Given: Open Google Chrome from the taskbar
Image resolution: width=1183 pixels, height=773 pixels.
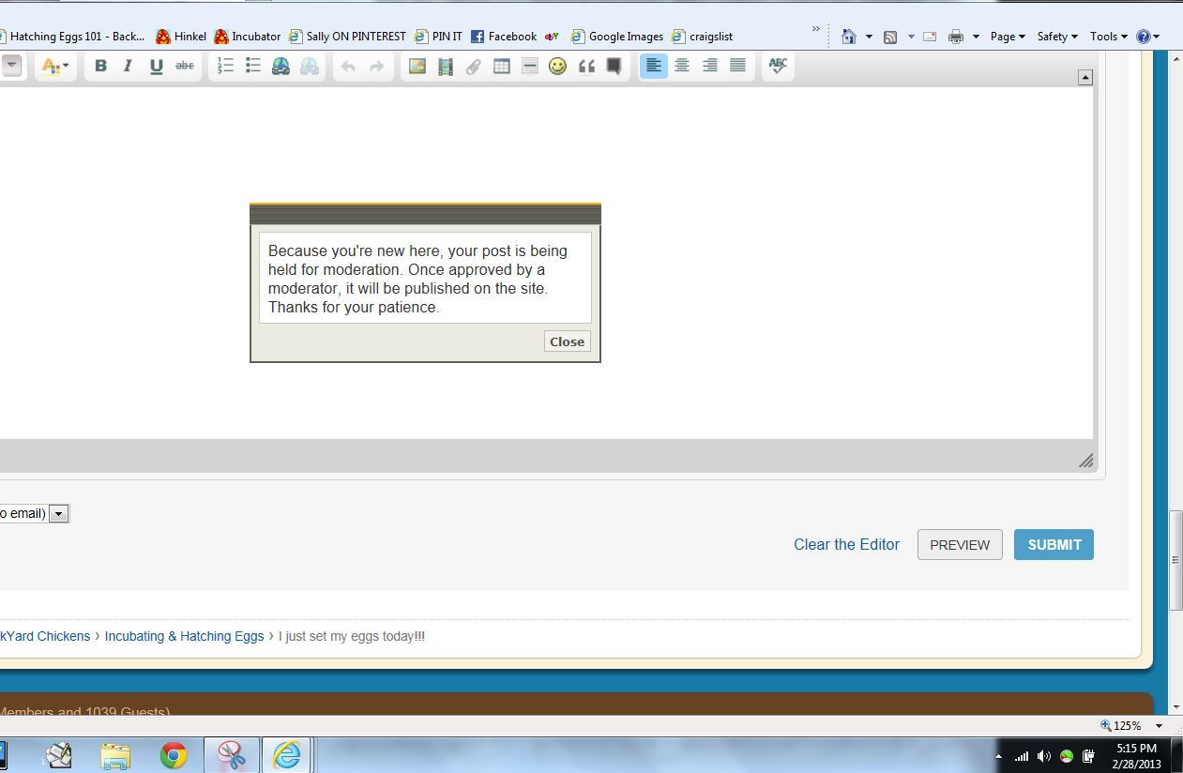Looking at the screenshot, I should click(173, 755).
